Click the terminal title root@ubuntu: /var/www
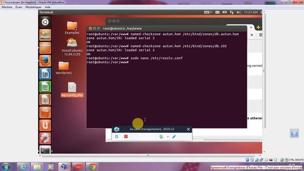 (122, 28)
